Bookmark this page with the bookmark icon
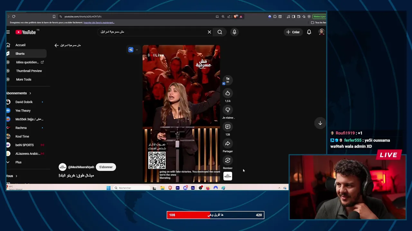The width and height of the screenshot is (412, 231). click(54, 16)
